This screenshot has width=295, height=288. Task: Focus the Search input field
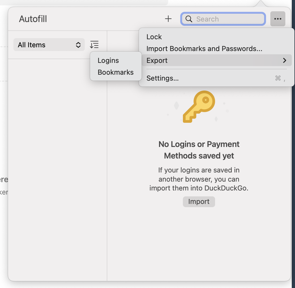[x=223, y=19]
